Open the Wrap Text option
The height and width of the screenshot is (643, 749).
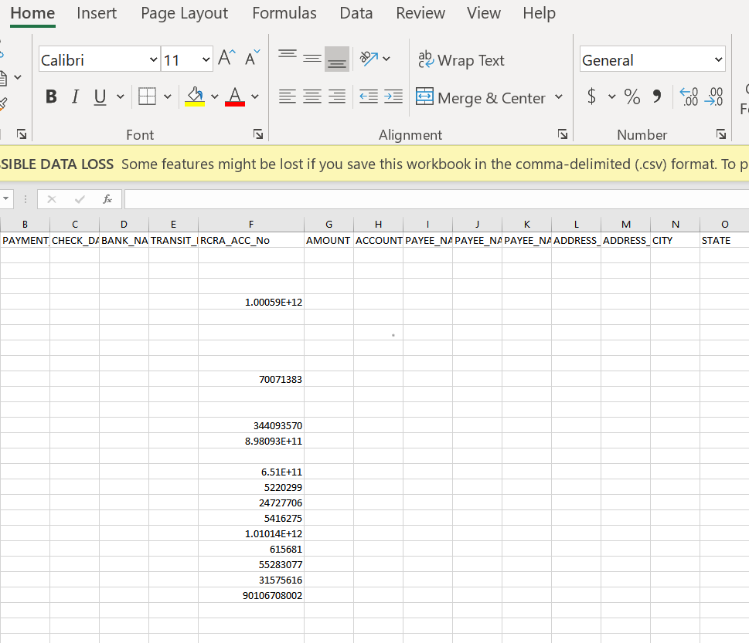[x=461, y=59]
